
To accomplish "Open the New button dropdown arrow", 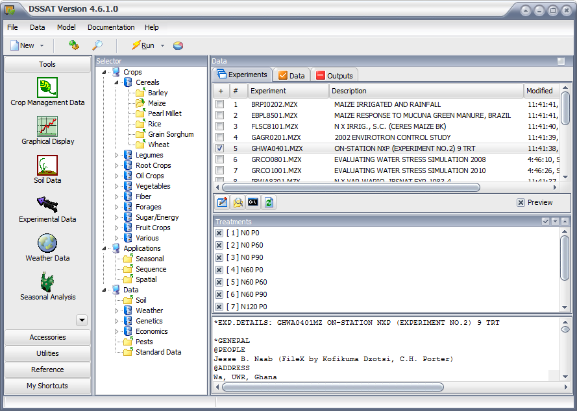I will tap(42, 45).
